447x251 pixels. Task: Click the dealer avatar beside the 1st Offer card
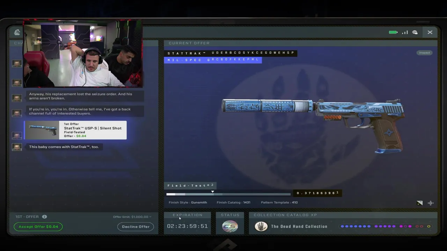[x=17, y=135]
